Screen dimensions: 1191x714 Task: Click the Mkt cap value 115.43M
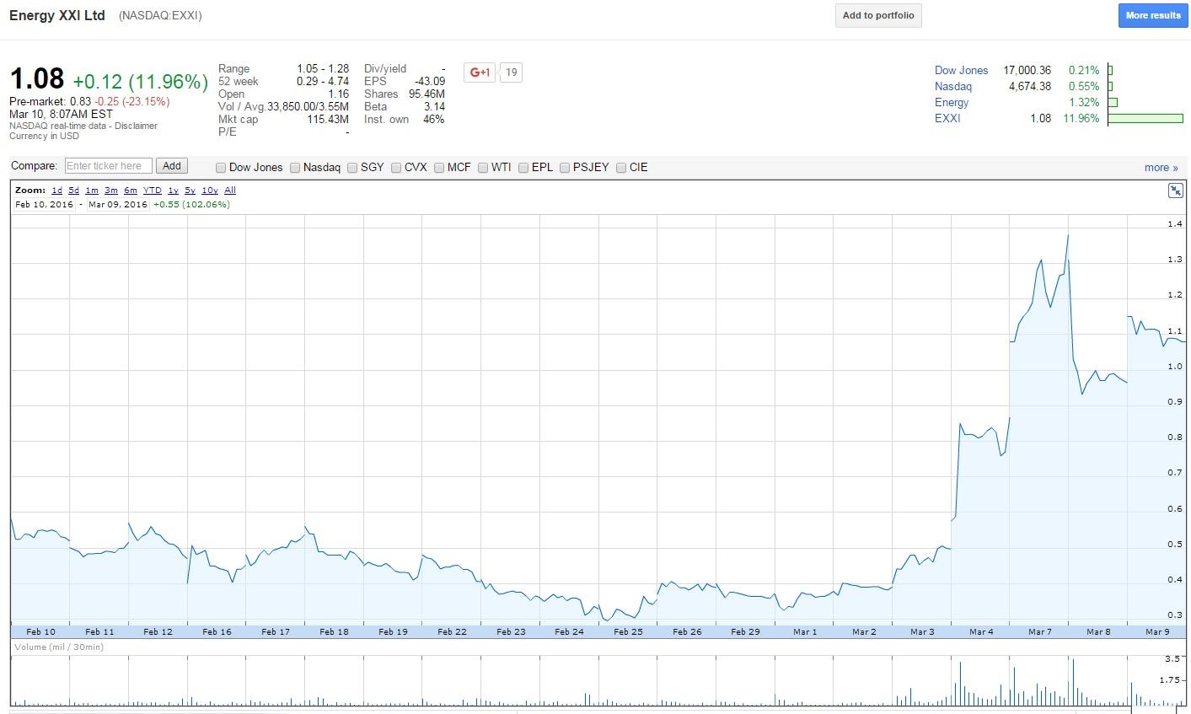click(x=327, y=120)
